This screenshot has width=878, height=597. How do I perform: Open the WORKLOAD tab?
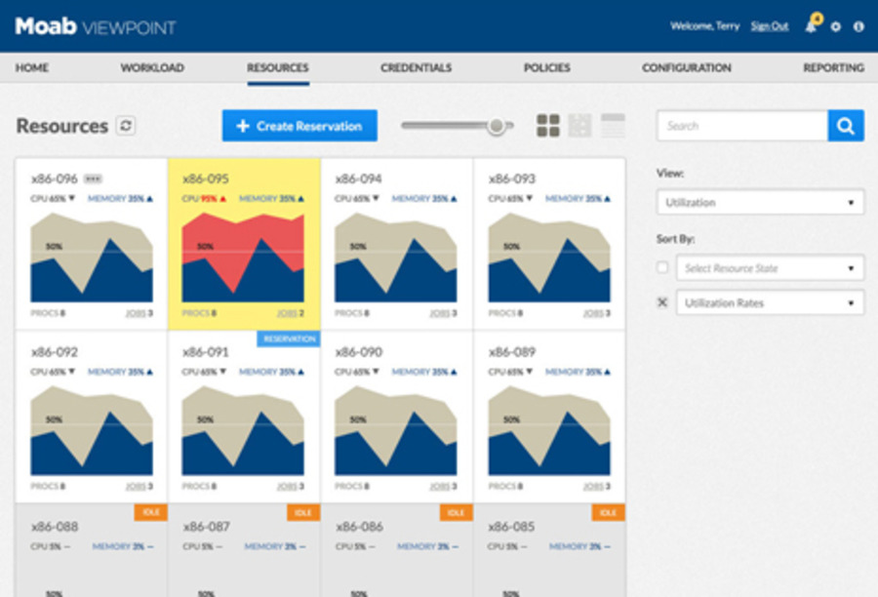click(x=152, y=67)
